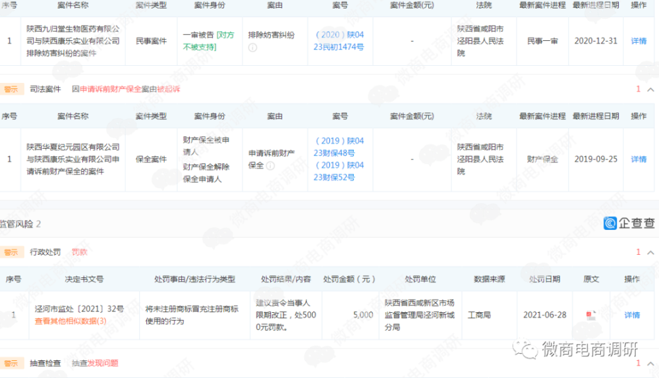Open details for 2020-12-31 civil case
The width and height of the screenshot is (659, 378).
click(639, 41)
